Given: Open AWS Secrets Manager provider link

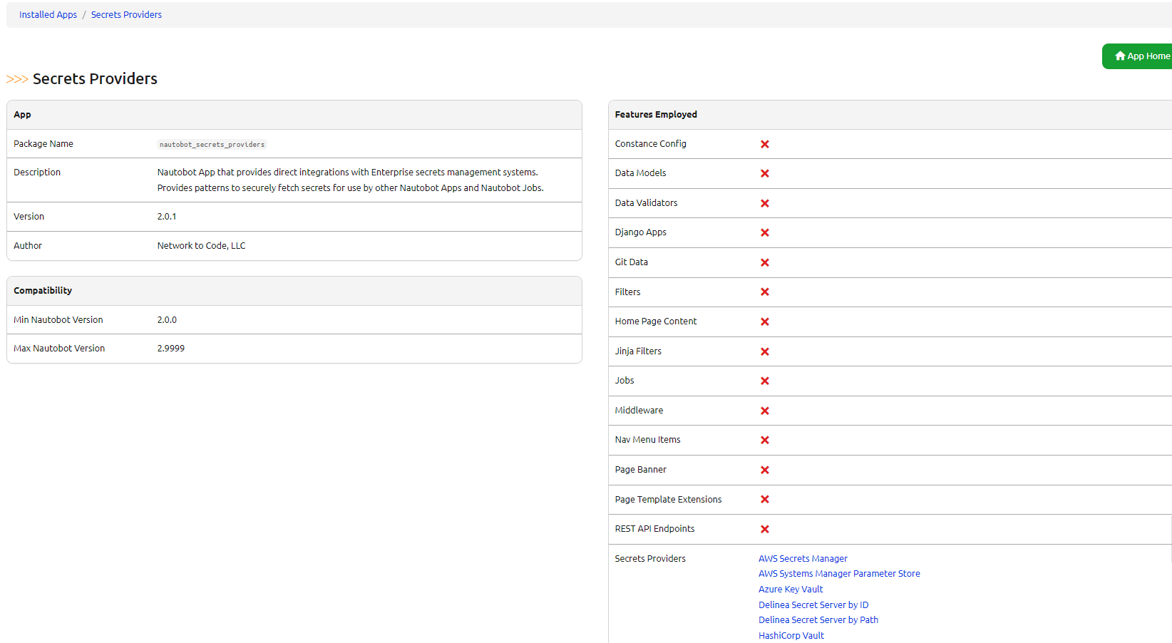Looking at the screenshot, I should tap(803, 559).
